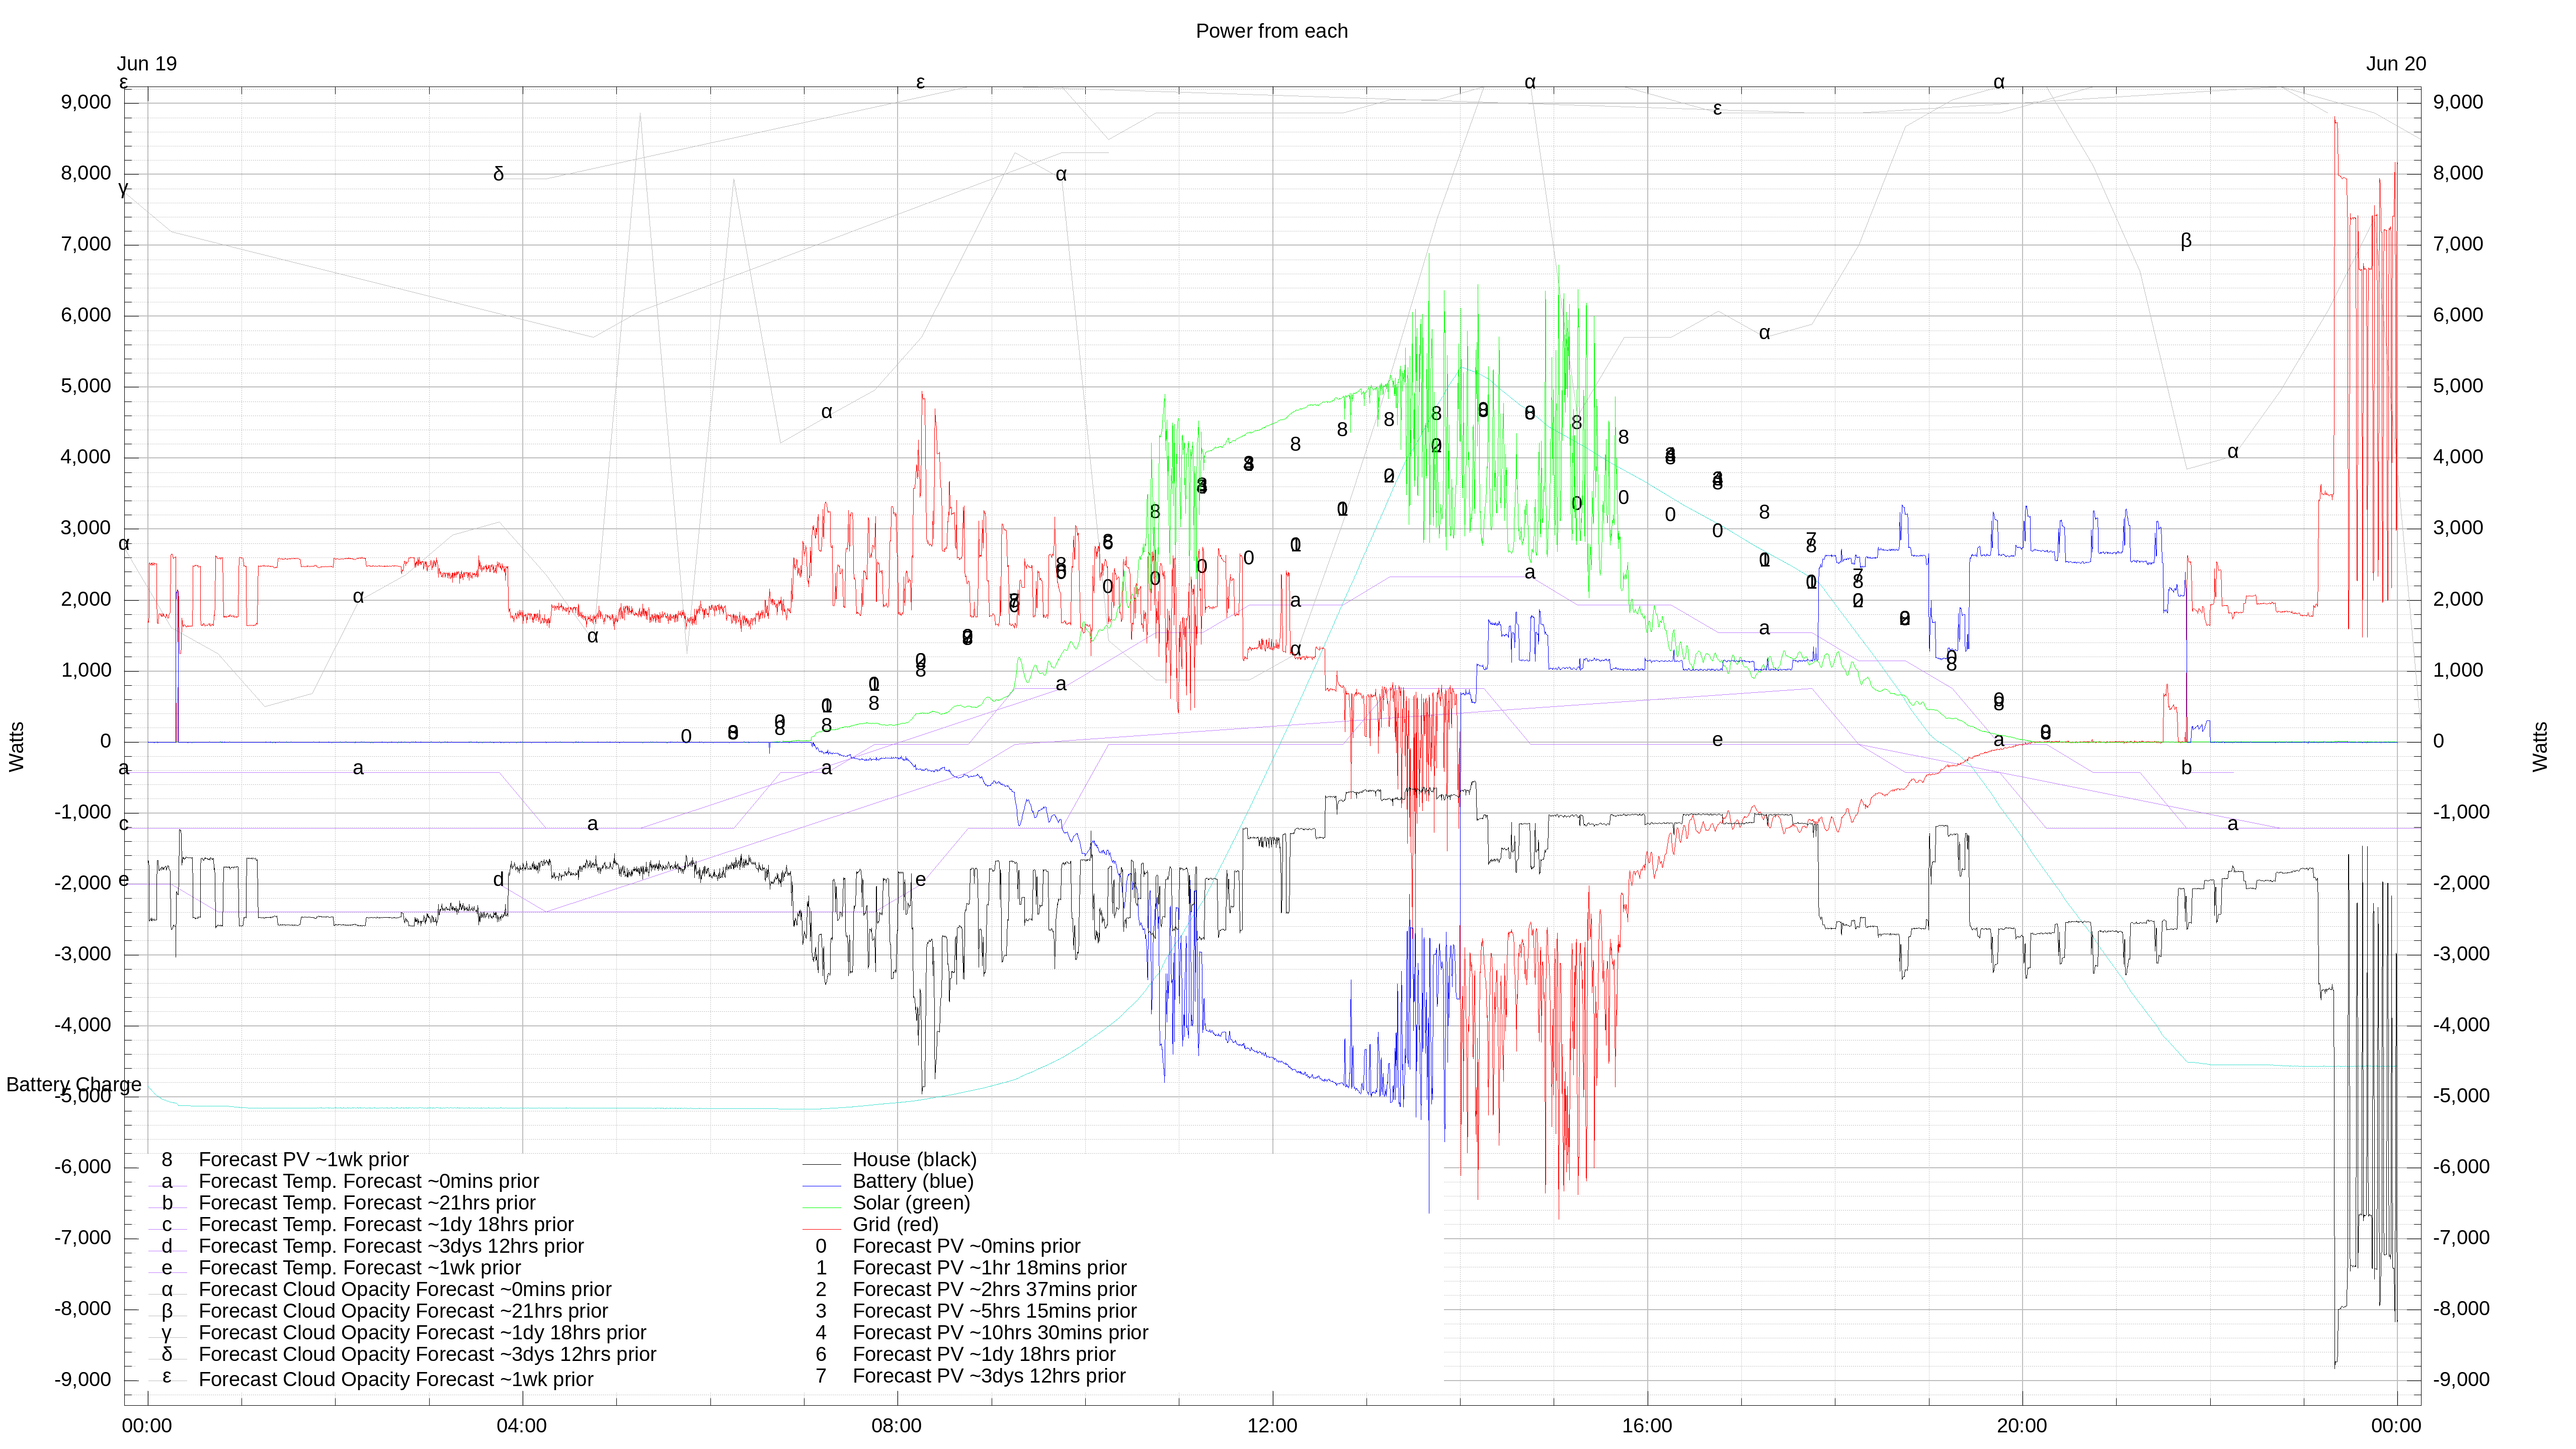Click the 'Power from each' chart title

(x=1271, y=31)
